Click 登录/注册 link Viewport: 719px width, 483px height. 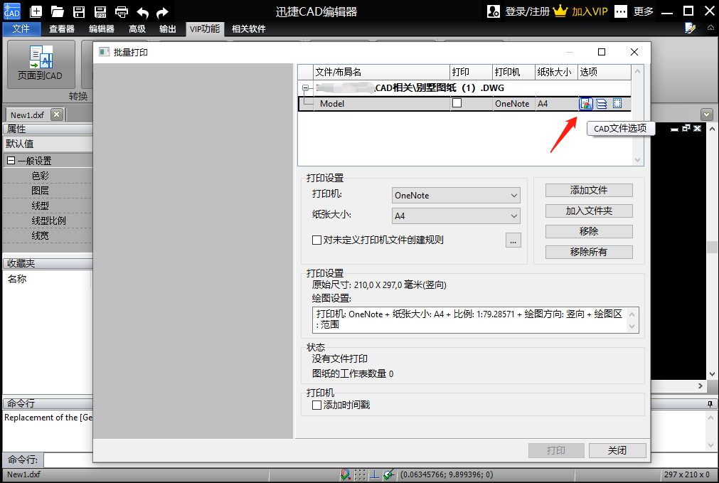pyautogui.click(x=527, y=11)
